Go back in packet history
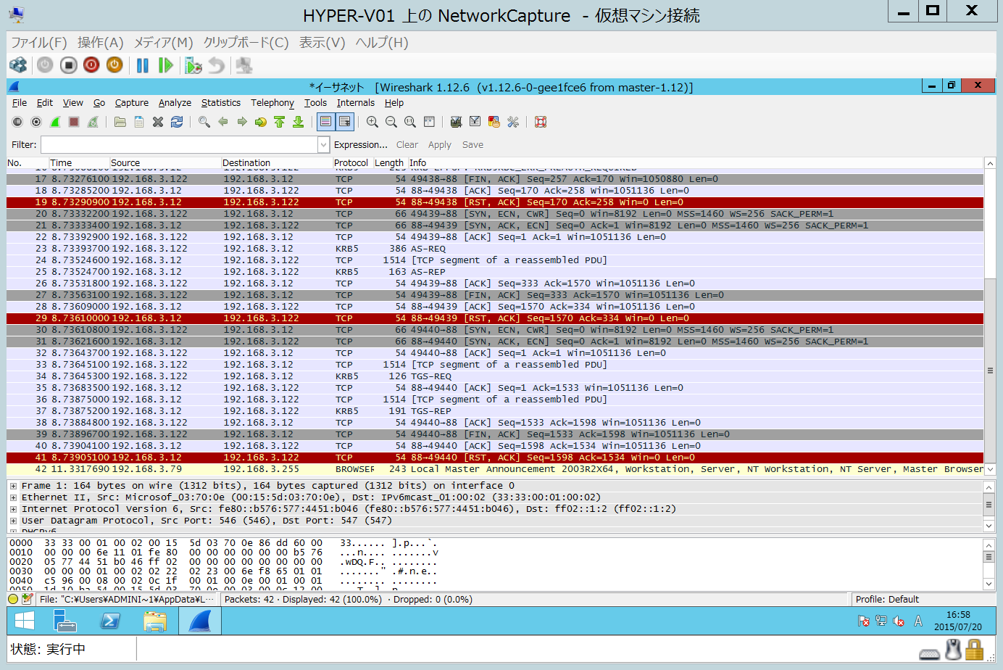The height and width of the screenshot is (670, 1003). (x=223, y=122)
